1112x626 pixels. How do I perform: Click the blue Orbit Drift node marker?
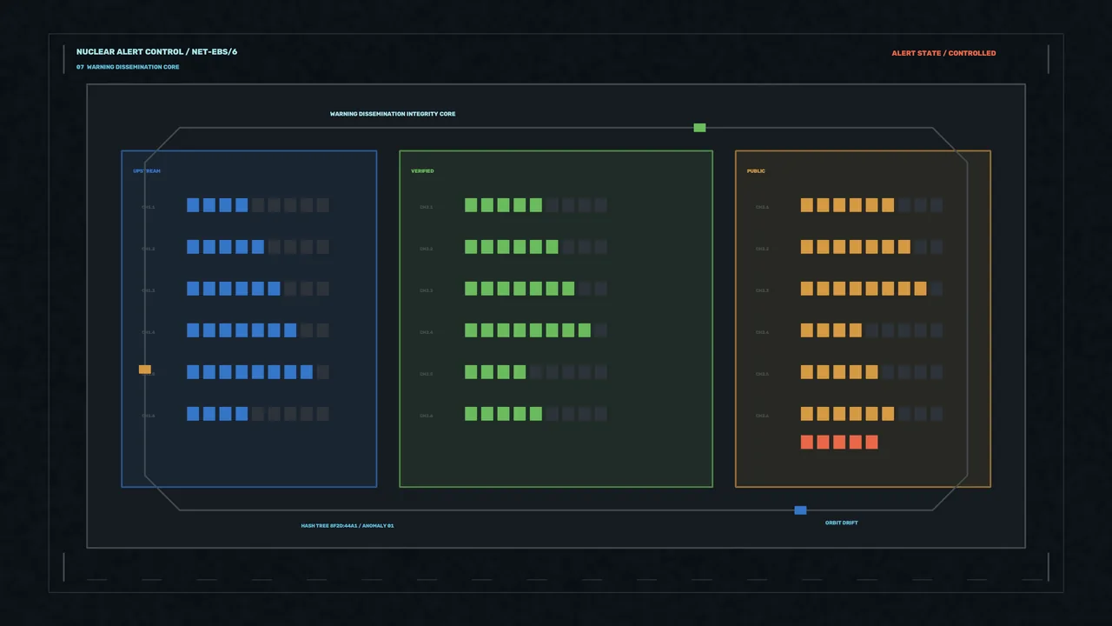pos(800,510)
